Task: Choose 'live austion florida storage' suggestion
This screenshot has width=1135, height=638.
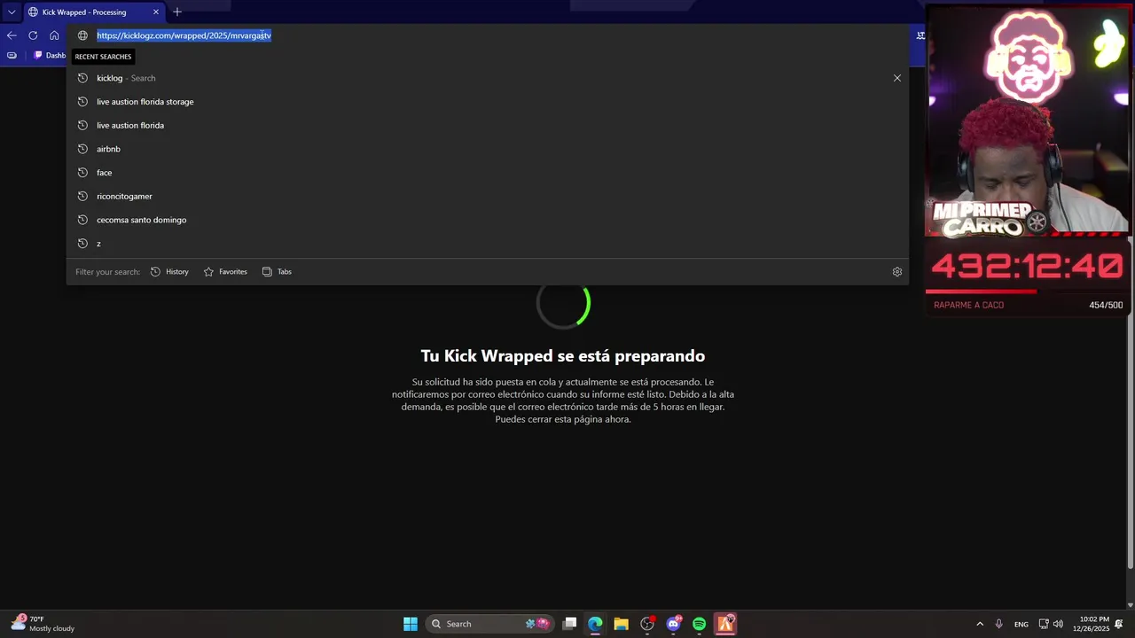Action: (x=488, y=102)
